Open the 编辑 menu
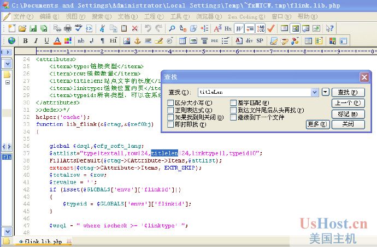The image size is (377, 247). tap(49, 16)
